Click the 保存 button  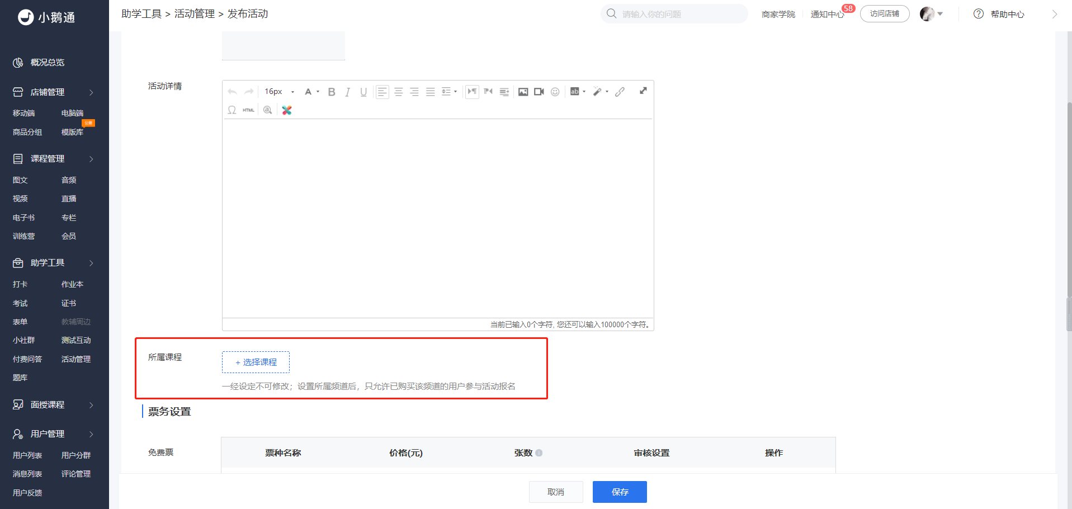click(x=620, y=492)
